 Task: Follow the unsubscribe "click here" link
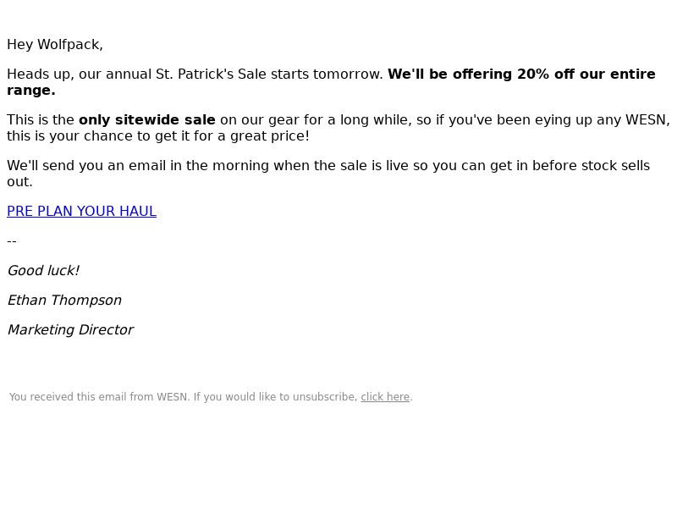tap(385, 397)
